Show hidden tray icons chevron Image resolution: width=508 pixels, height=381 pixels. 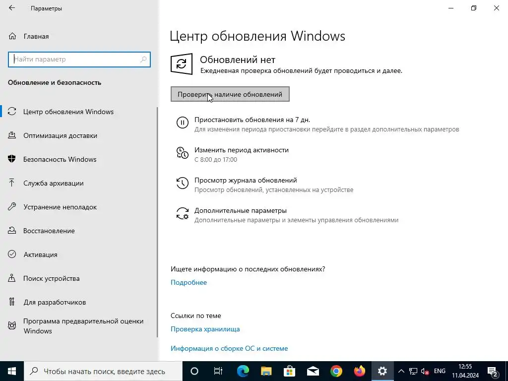[x=401, y=371]
